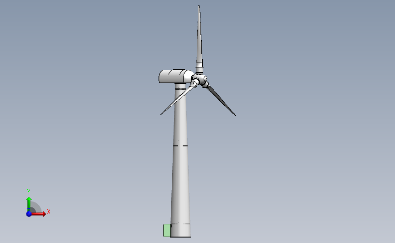Click the green "Y" axis label
This screenshot has height=243, width=395.
pyautogui.click(x=28, y=192)
